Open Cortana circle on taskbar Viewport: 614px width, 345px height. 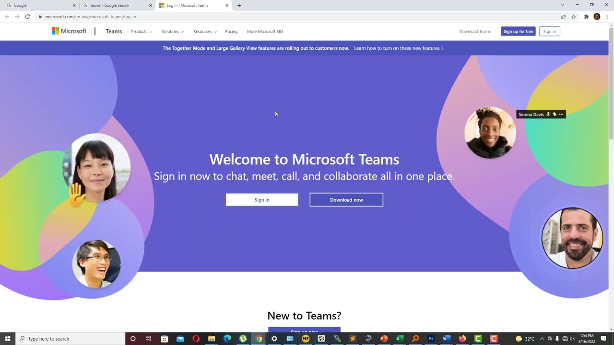coord(133,339)
